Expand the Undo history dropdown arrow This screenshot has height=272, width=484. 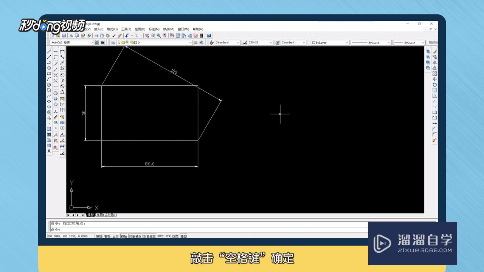pos(131,36)
